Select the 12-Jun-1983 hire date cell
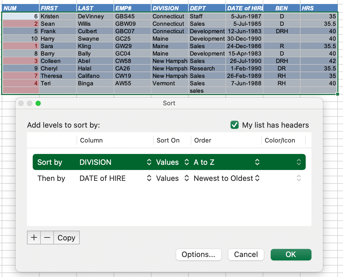 coord(244,31)
